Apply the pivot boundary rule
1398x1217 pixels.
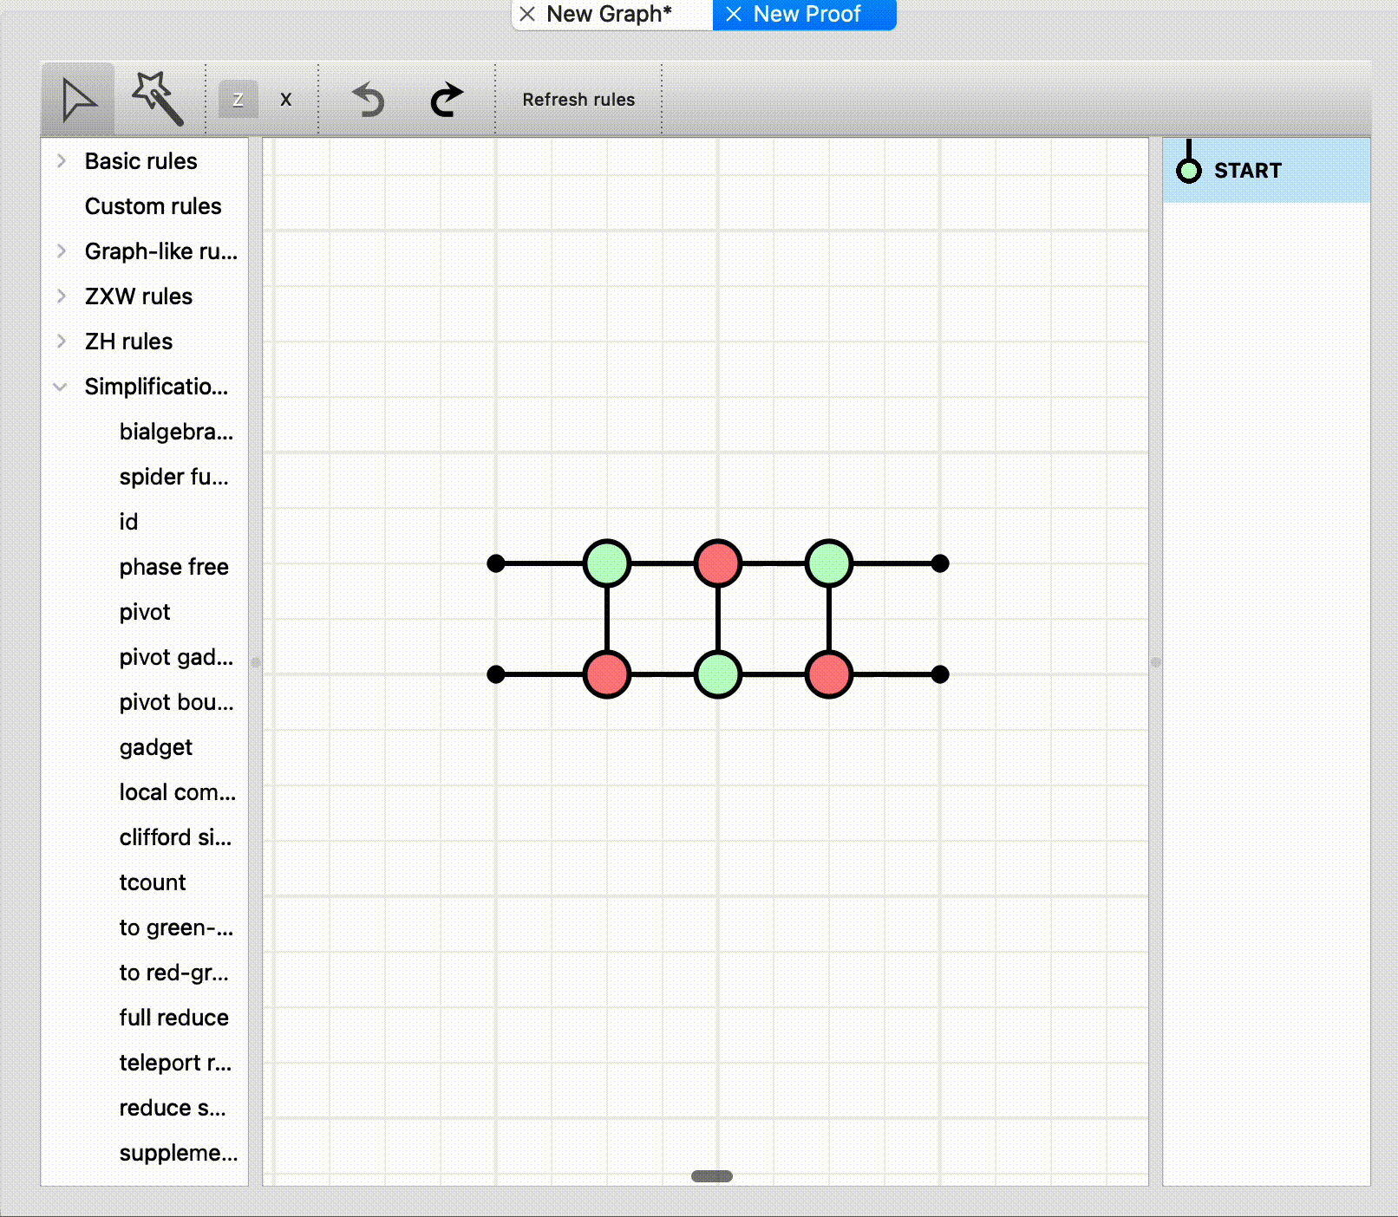point(177,702)
